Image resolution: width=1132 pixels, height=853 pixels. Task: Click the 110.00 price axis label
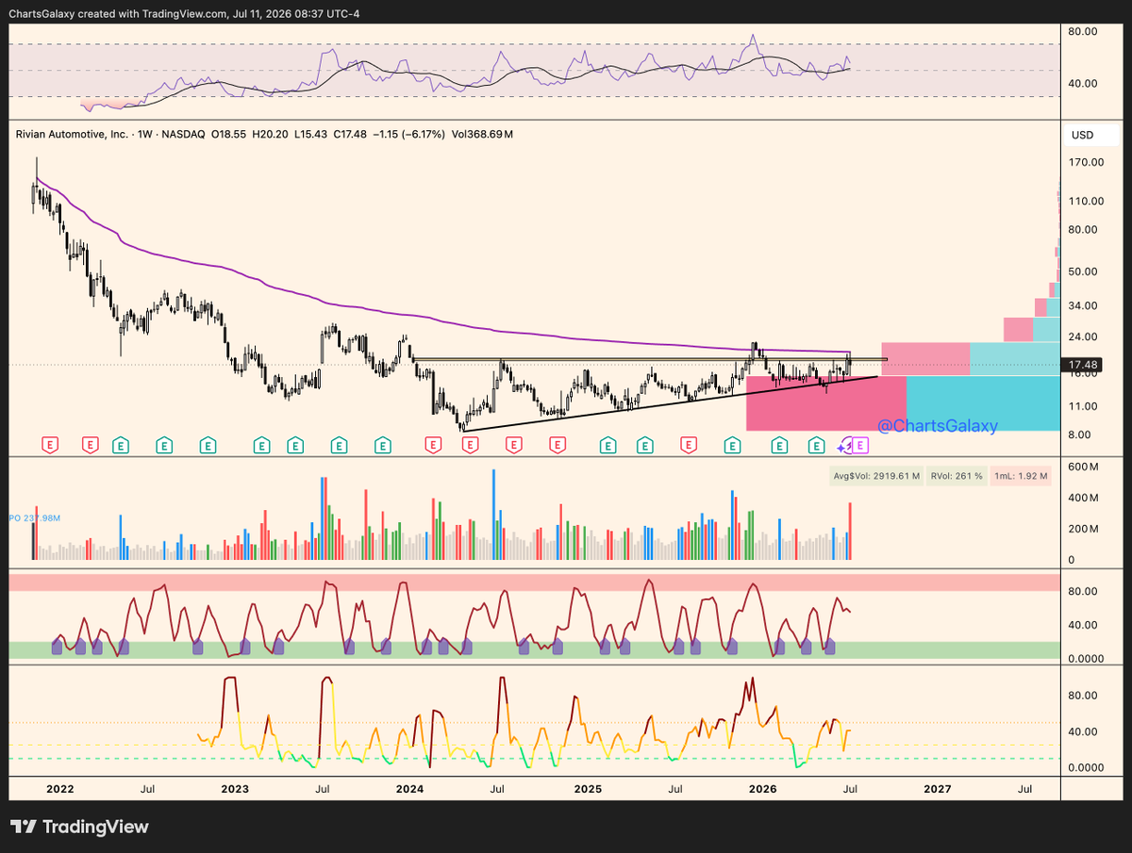[x=1085, y=201]
